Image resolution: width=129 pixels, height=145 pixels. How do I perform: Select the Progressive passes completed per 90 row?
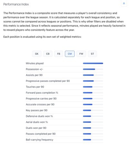tap(64, 81)
